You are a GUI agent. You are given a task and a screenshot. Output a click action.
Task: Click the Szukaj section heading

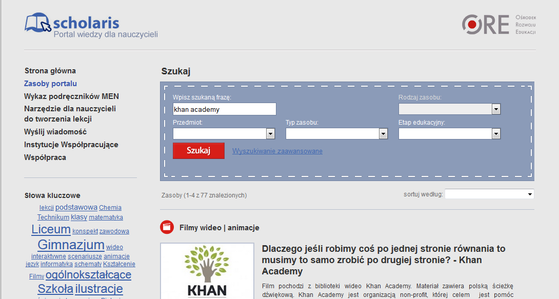[x=176, y=71]
